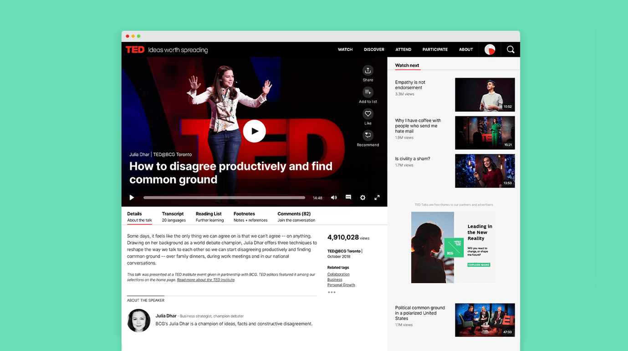This screenshot has width=628, height=351.
Task: Switch to the Reading List tab
Action: [209, 217]
